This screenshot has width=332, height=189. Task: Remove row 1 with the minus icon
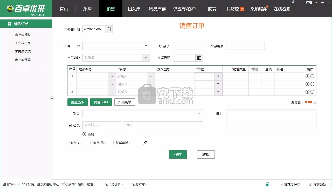point(313,76)
